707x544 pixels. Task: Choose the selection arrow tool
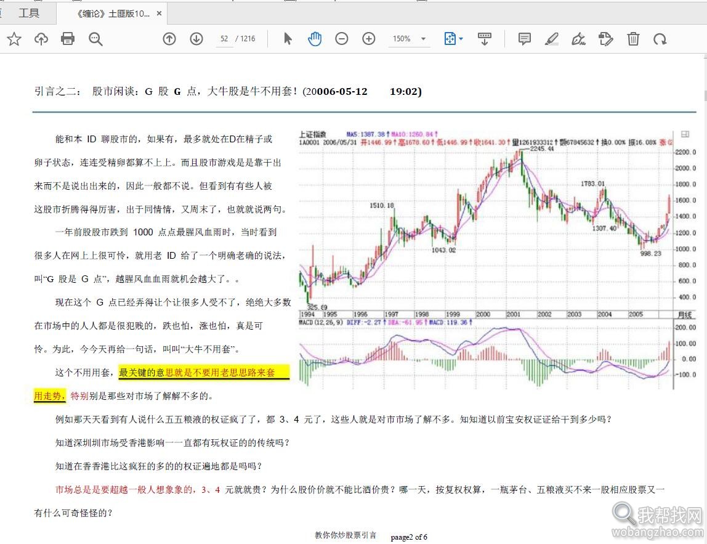(x=288, y=39)
